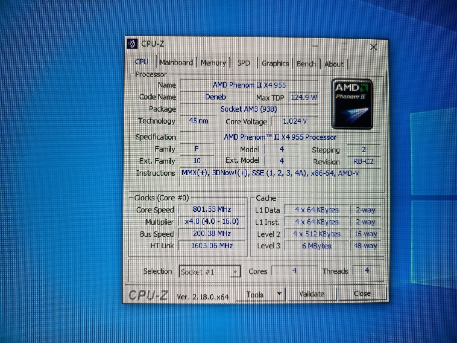Click the Clocks (Core #0) group label
Image resolution: width=457 pixels, height=343 pixels.
pos(162,198)
